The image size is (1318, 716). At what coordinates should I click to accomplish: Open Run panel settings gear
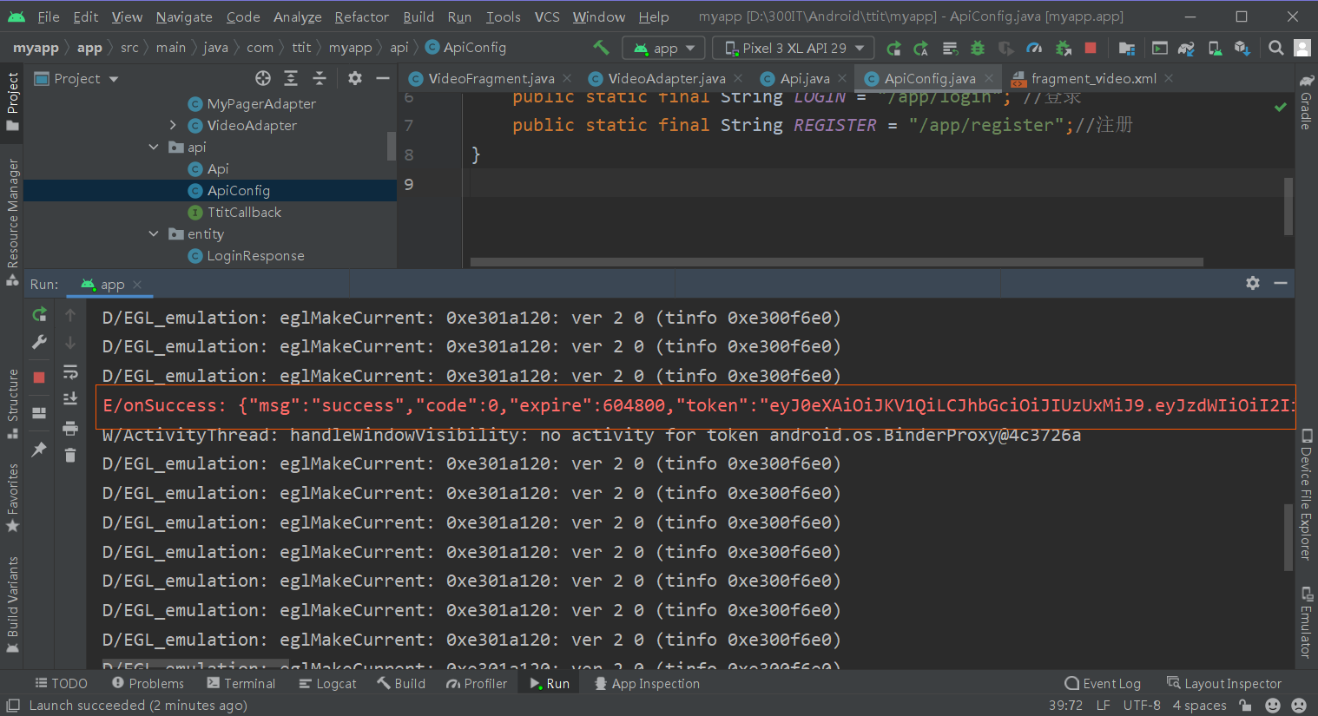coord(1253,283)
